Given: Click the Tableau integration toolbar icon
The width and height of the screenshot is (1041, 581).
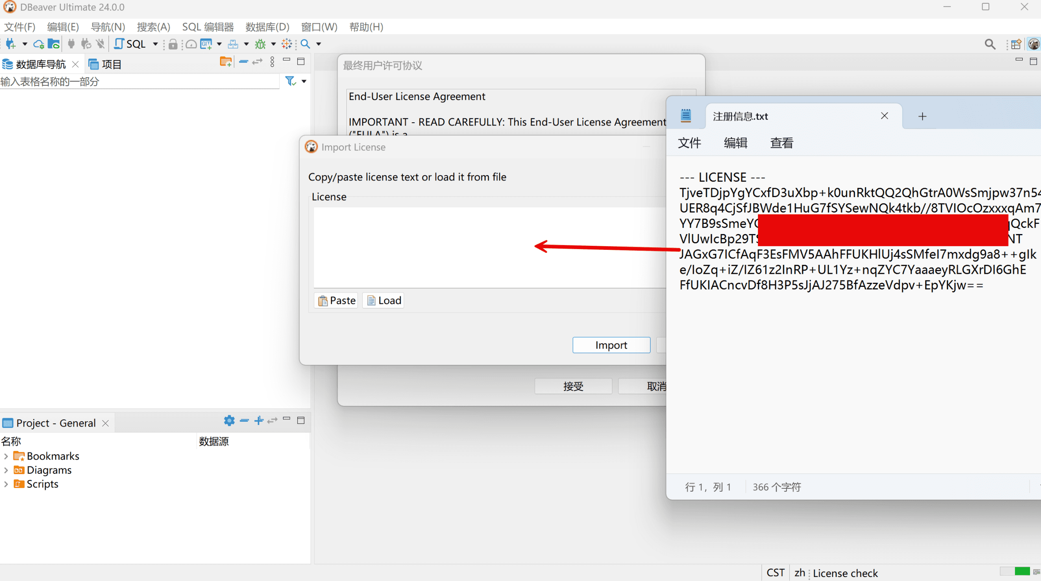Looking at the screenshot, I should pyautogui.click(x=287, y=44).
